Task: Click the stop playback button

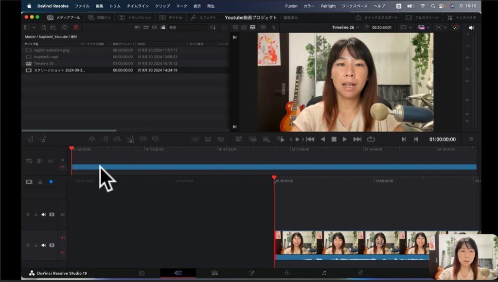Action: [x=334, y=139]
